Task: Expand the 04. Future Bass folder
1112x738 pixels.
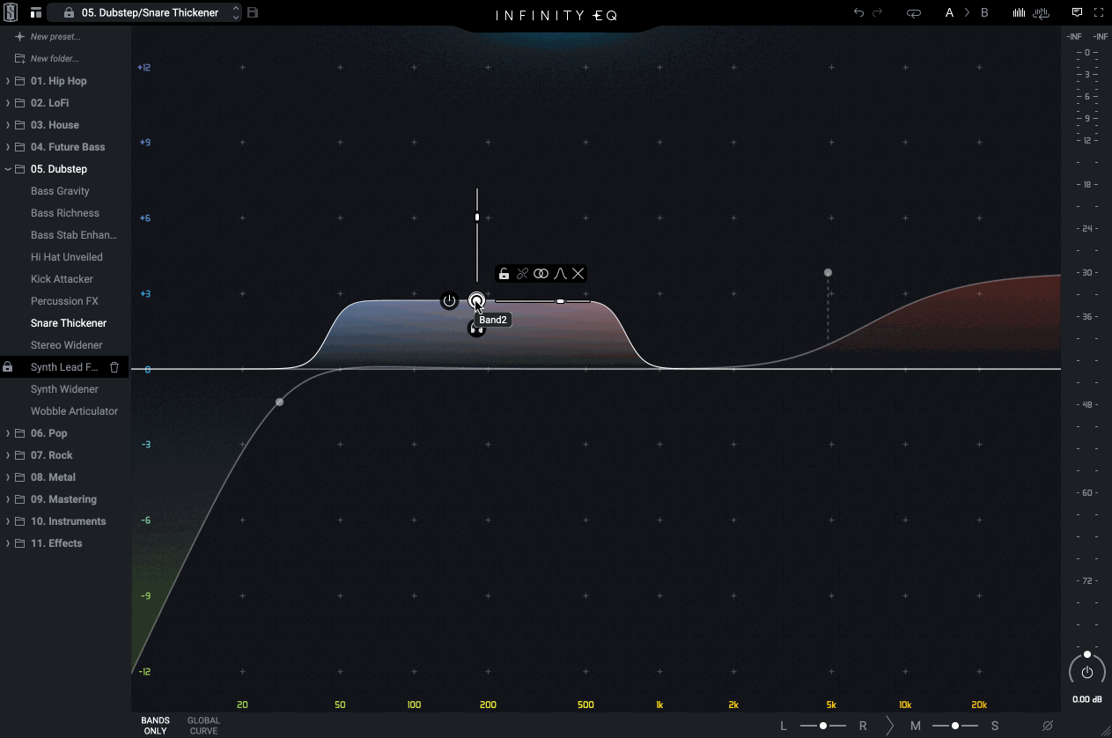Action: [8, 147]
